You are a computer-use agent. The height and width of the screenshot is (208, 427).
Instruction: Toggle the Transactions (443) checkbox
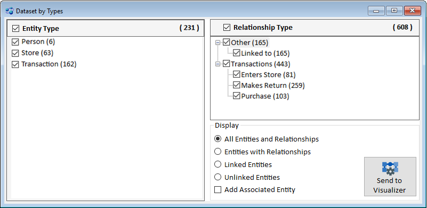[227, 64]
